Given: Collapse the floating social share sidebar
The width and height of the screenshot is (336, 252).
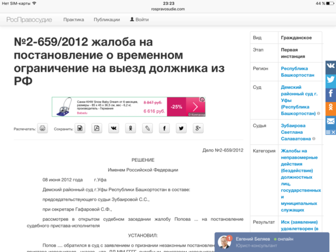Looking at the screenshot, I should 330,132.
